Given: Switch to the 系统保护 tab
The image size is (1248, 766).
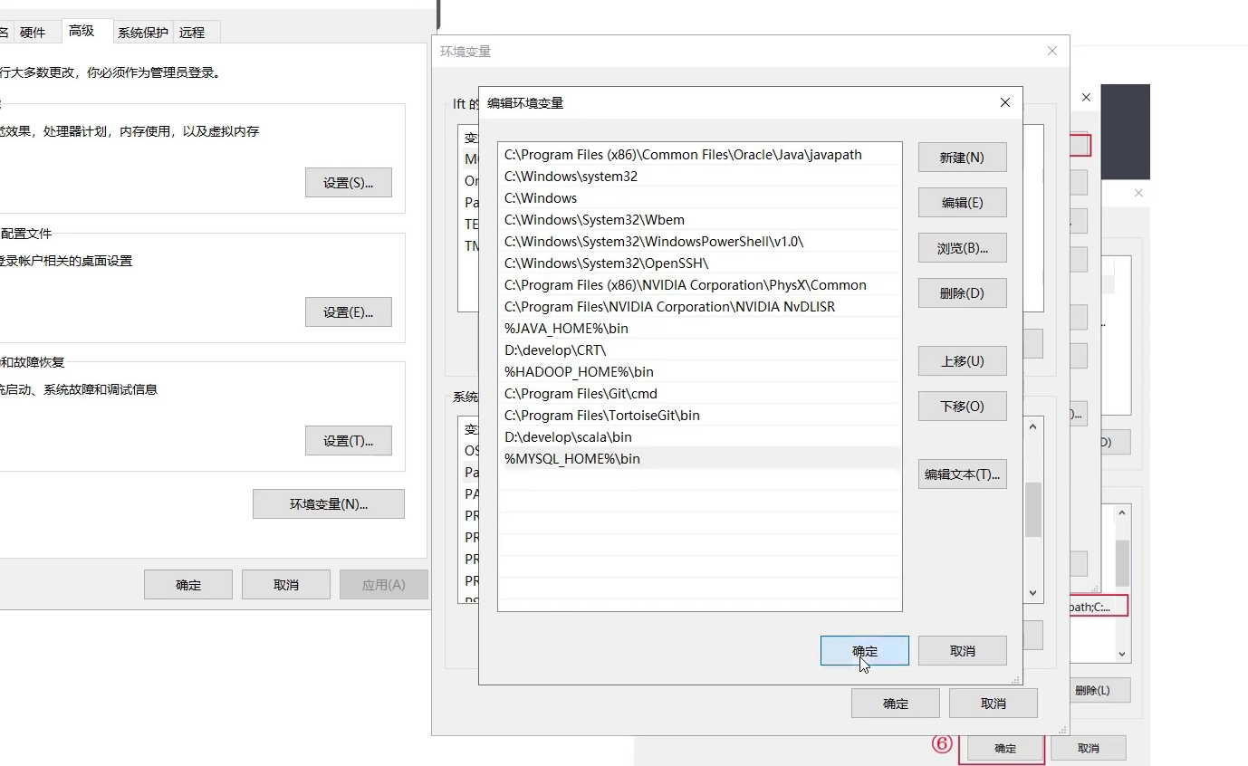Looking at the screenshot, I should (x=142, y=32).
